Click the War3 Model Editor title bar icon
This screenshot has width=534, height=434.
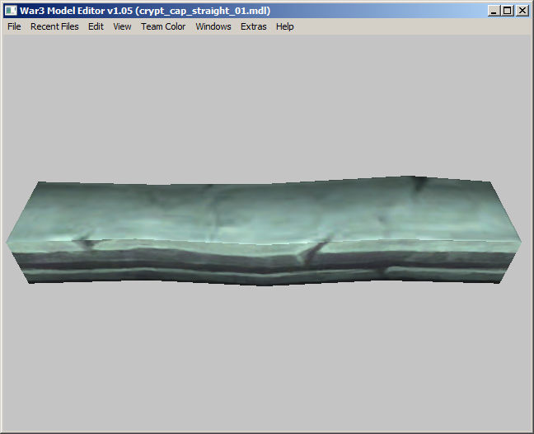pos(11,11)
